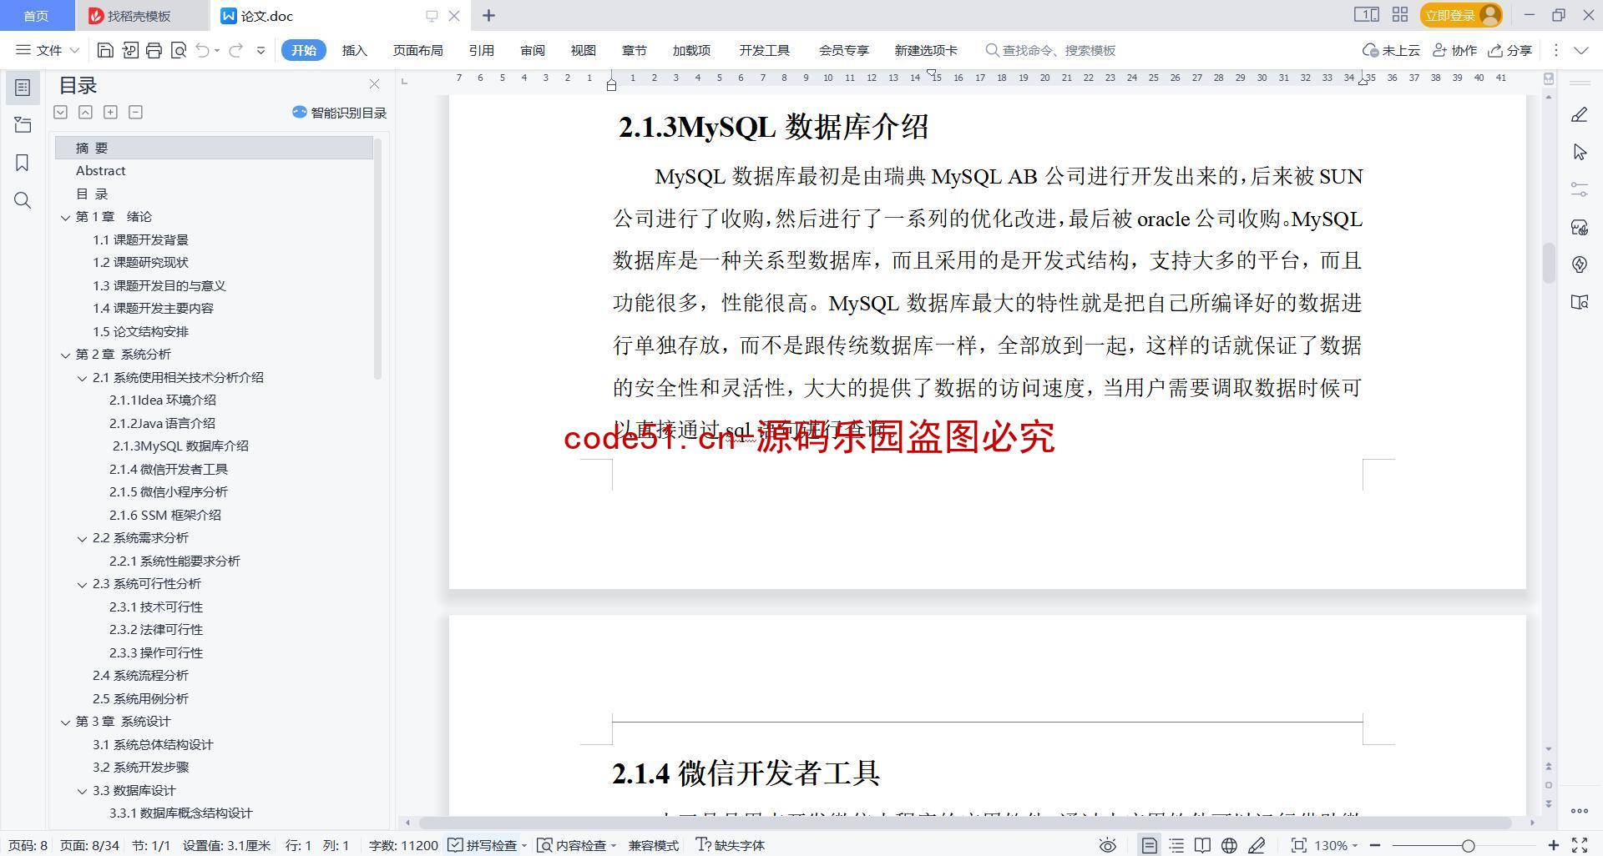This screenshot has height=856, width=1603.
Task: Collapse 3.3 数据库设计 node
Action: 82,791
